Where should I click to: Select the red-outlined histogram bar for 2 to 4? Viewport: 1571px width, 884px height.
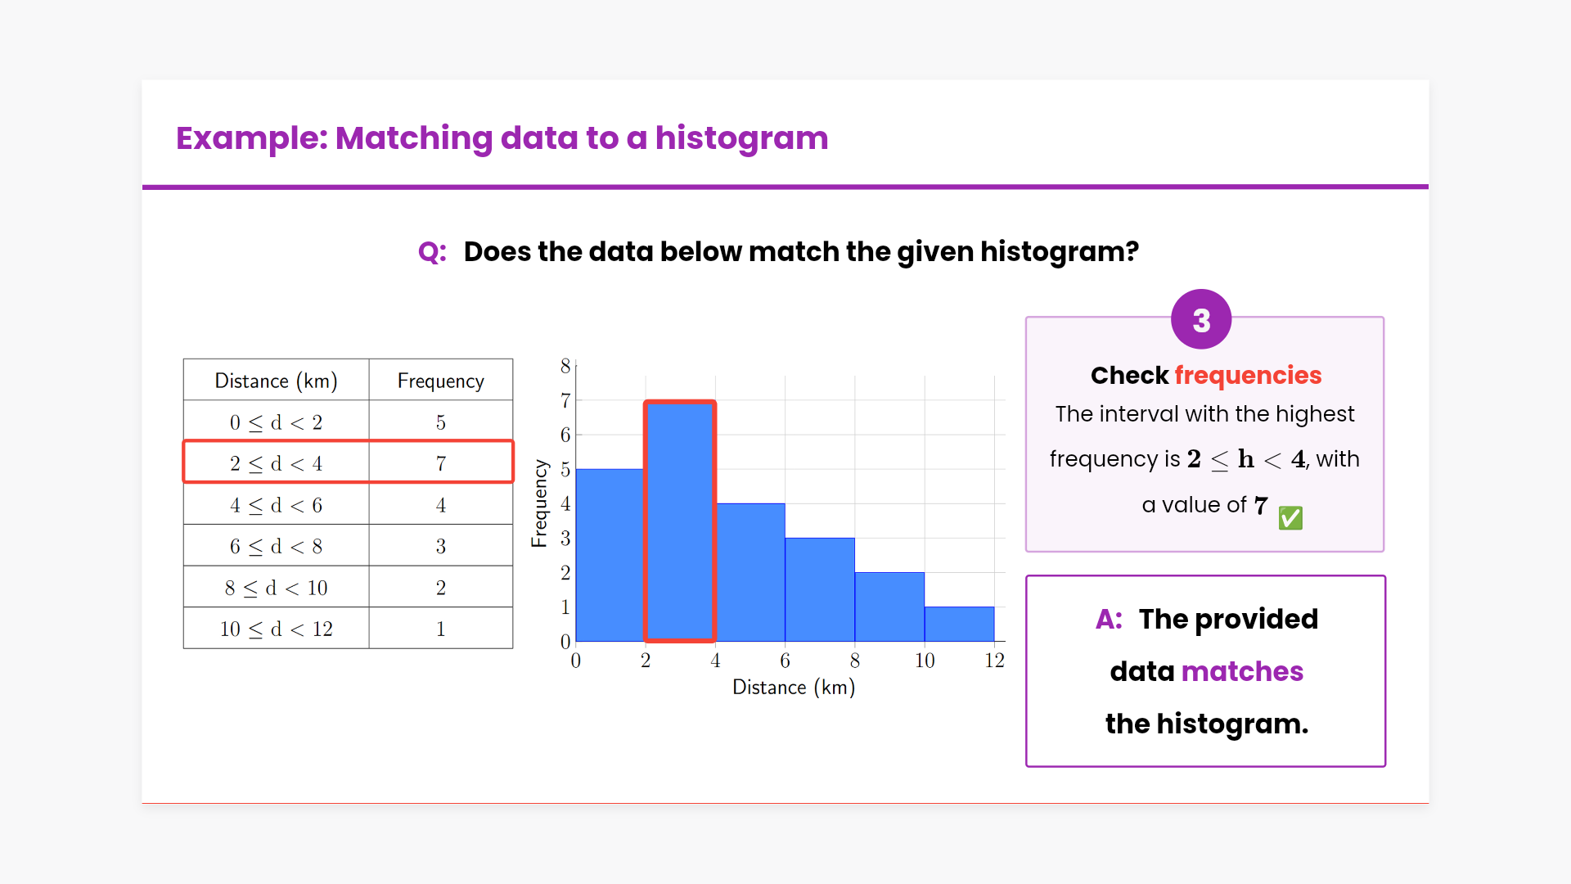[680, 521]
